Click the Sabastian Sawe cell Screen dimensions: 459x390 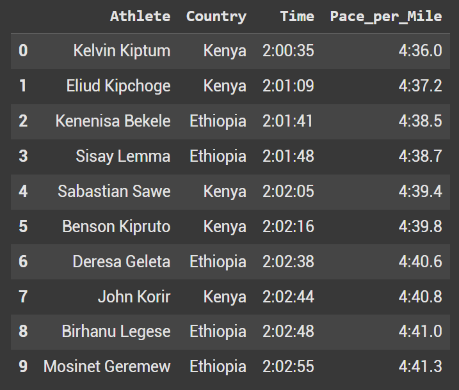tap(114, 191)
